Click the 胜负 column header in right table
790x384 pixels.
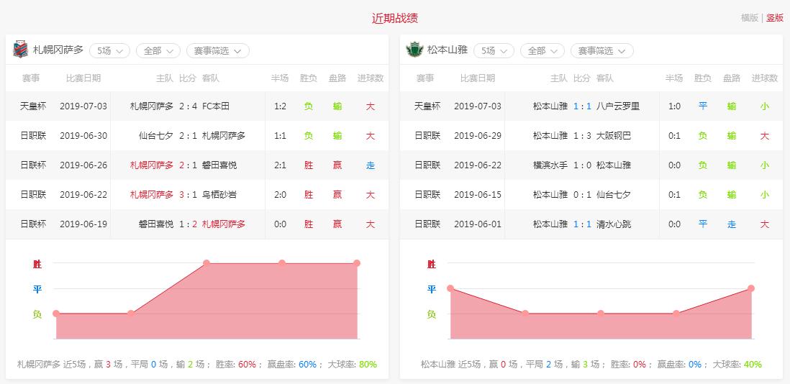point(703,78)
